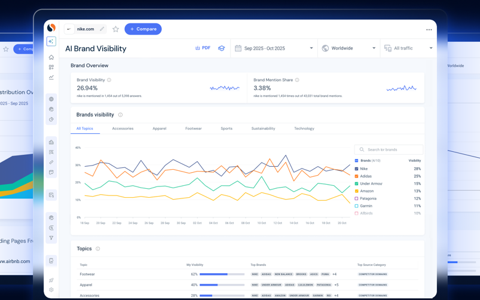Switch to the Sustainability tab

point(263,128)
